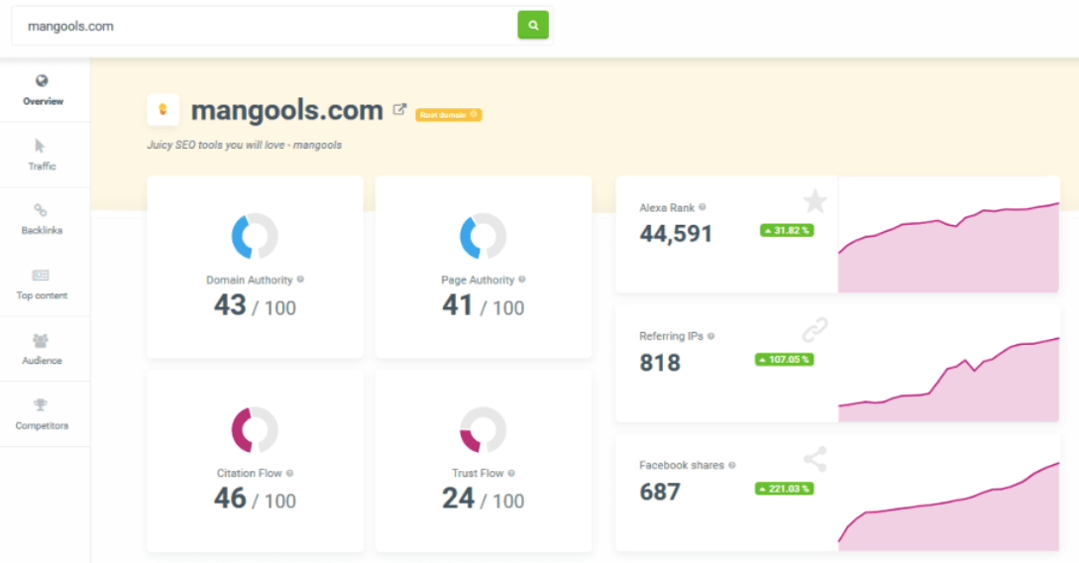The height and width of the screenshot is (563, 1079).
Task: Click the Alexa Rank label
Action: (667, 208)
